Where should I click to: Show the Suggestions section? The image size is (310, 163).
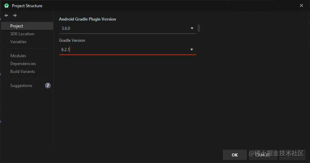[21, 86]
